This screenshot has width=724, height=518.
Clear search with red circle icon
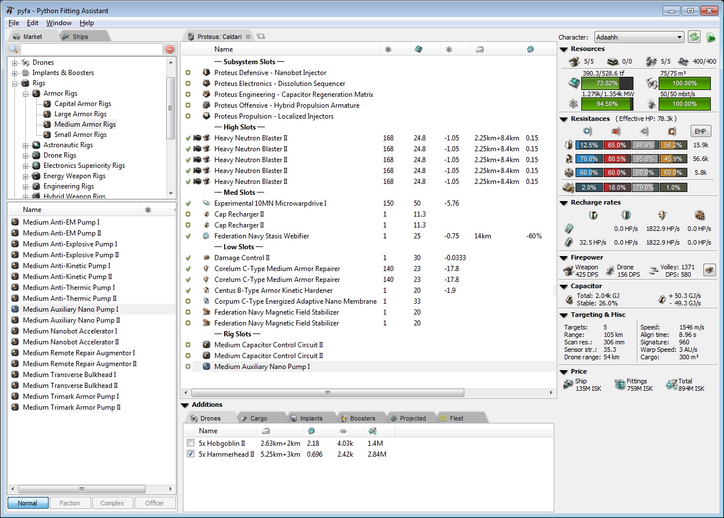point(170,50)
